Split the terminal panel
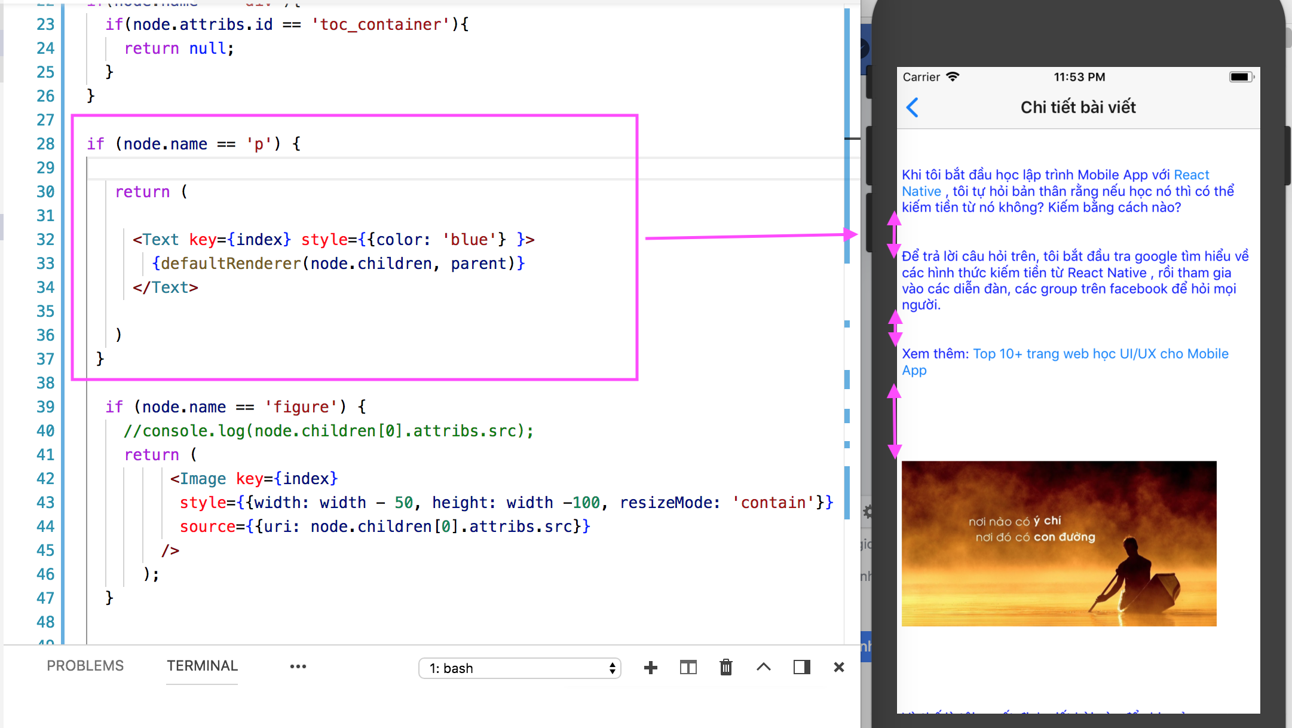 click(688, 668)
